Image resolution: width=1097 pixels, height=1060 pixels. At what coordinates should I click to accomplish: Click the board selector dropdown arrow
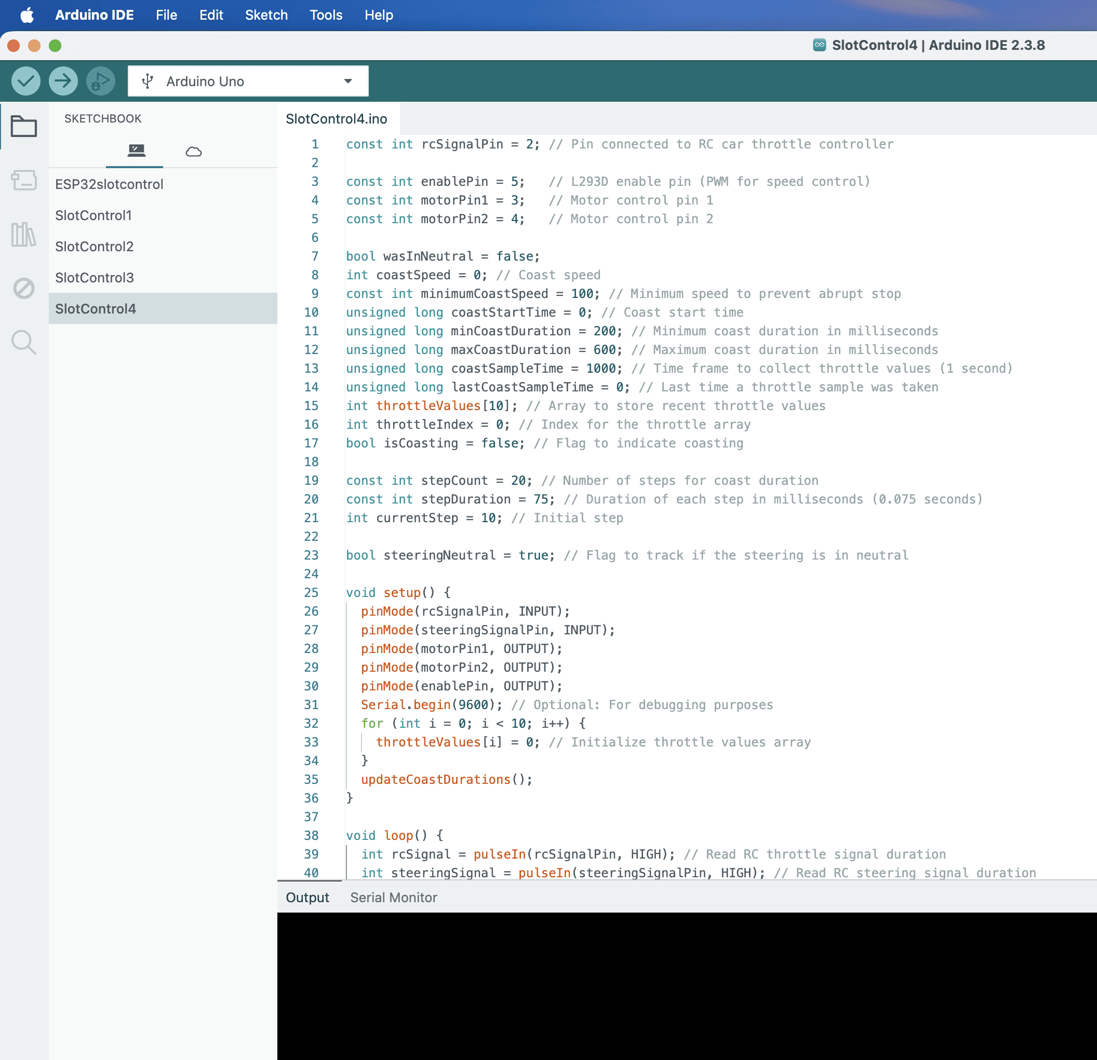tap(348, 81)
